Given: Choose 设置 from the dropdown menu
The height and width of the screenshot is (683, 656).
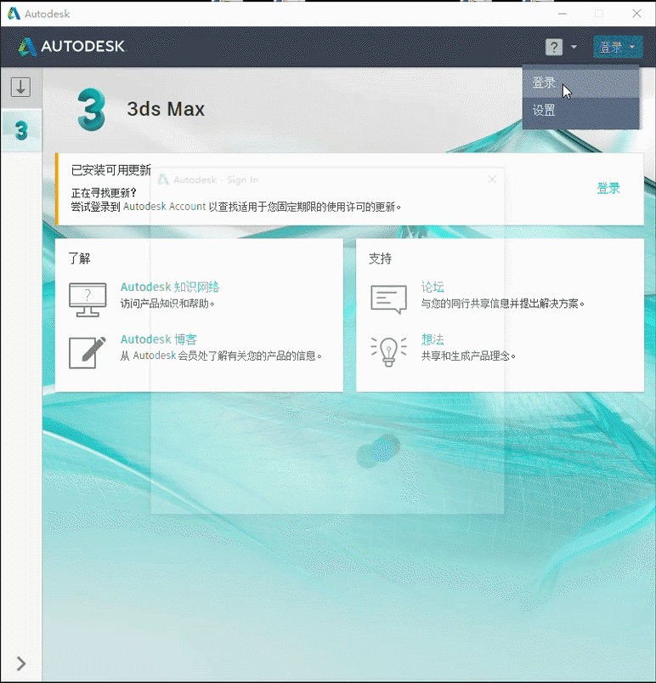Looking at the screenshot, I should [x=580, y=111].
